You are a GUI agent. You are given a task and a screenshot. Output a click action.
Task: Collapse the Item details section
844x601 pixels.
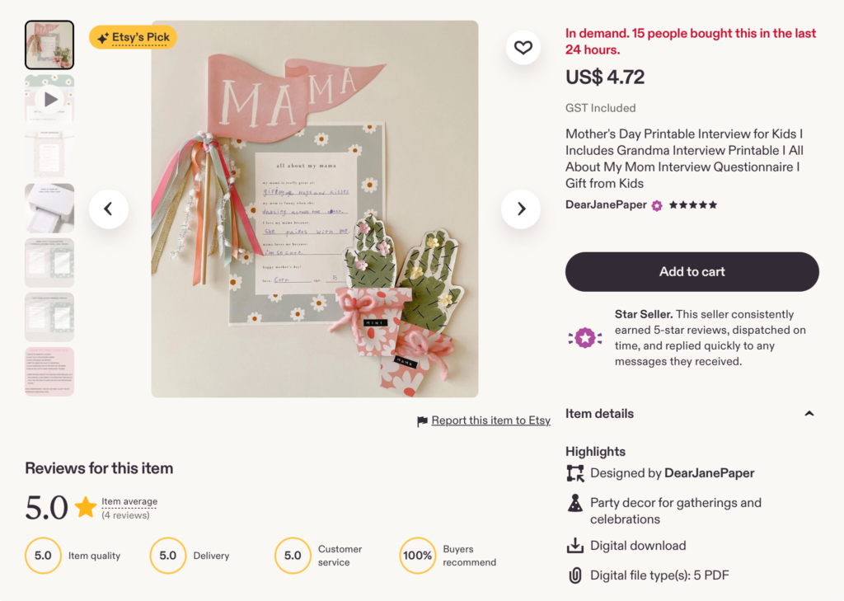point(809,414)
